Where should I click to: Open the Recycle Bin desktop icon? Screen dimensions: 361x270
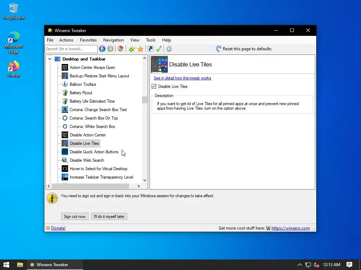click(13, 12)
